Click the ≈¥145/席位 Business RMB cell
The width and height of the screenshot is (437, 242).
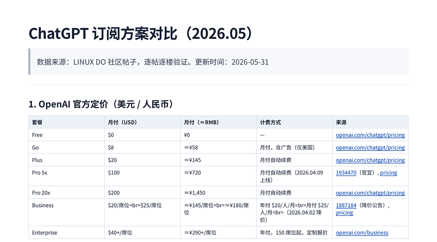coord(219,212)
